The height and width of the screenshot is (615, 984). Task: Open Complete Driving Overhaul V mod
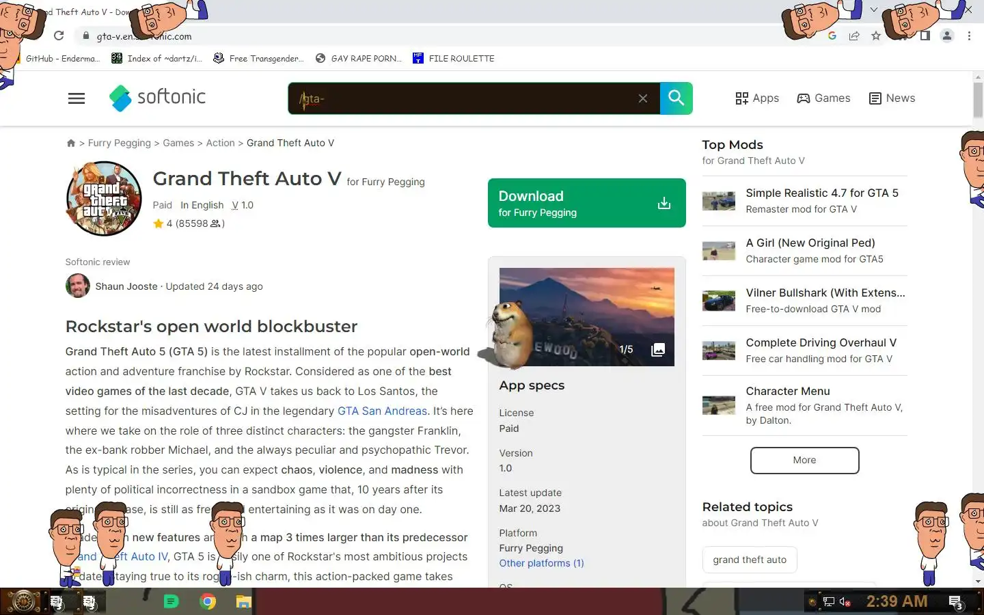821,343
